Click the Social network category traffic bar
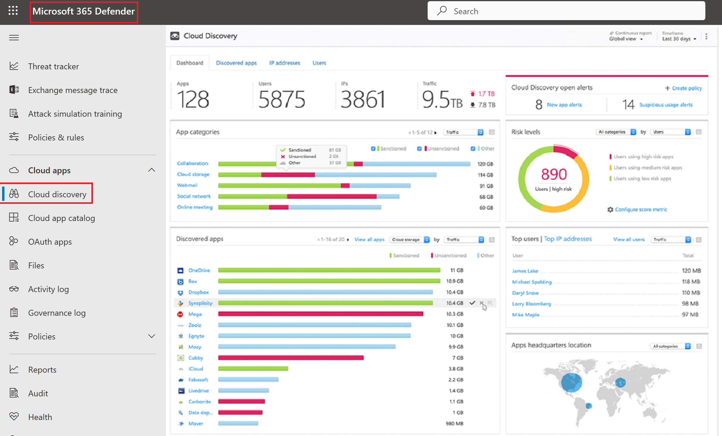The image size is (722, 436). (309, 196)
